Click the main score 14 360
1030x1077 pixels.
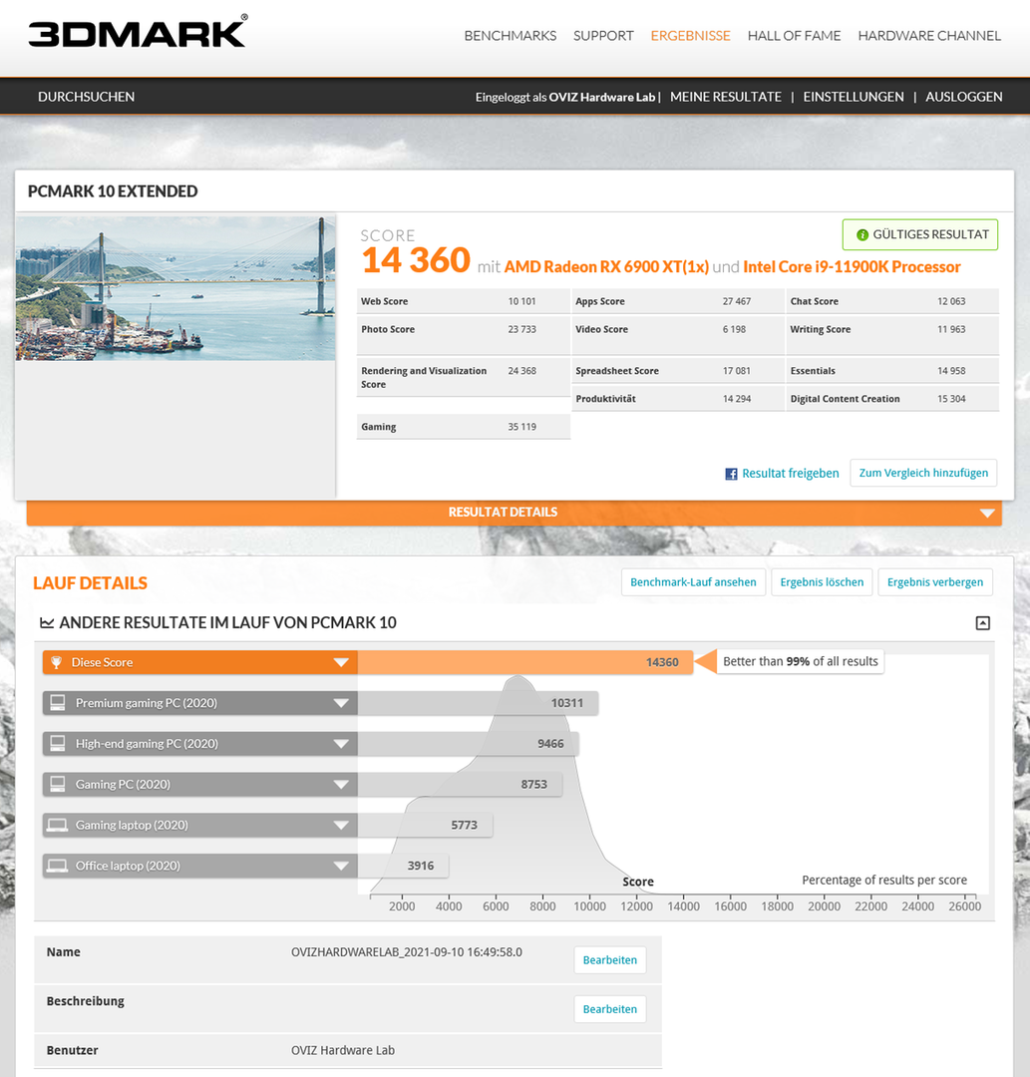(416, 260)
